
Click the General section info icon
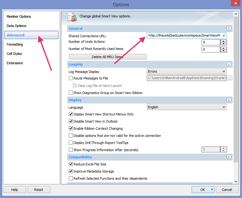click(229, 29)
